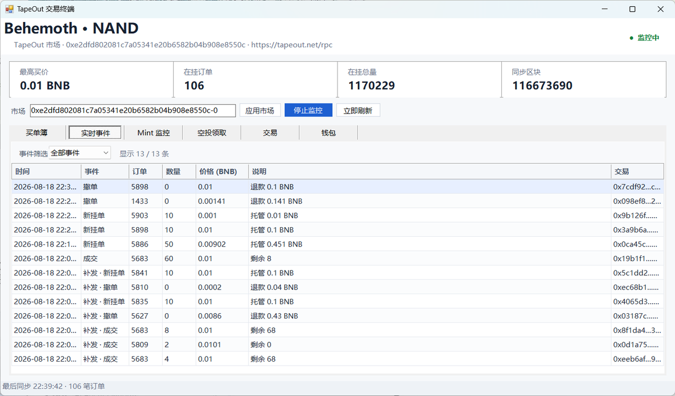
Task: Click the 剩余 0 description cell
Action: (x=430, y=344)
